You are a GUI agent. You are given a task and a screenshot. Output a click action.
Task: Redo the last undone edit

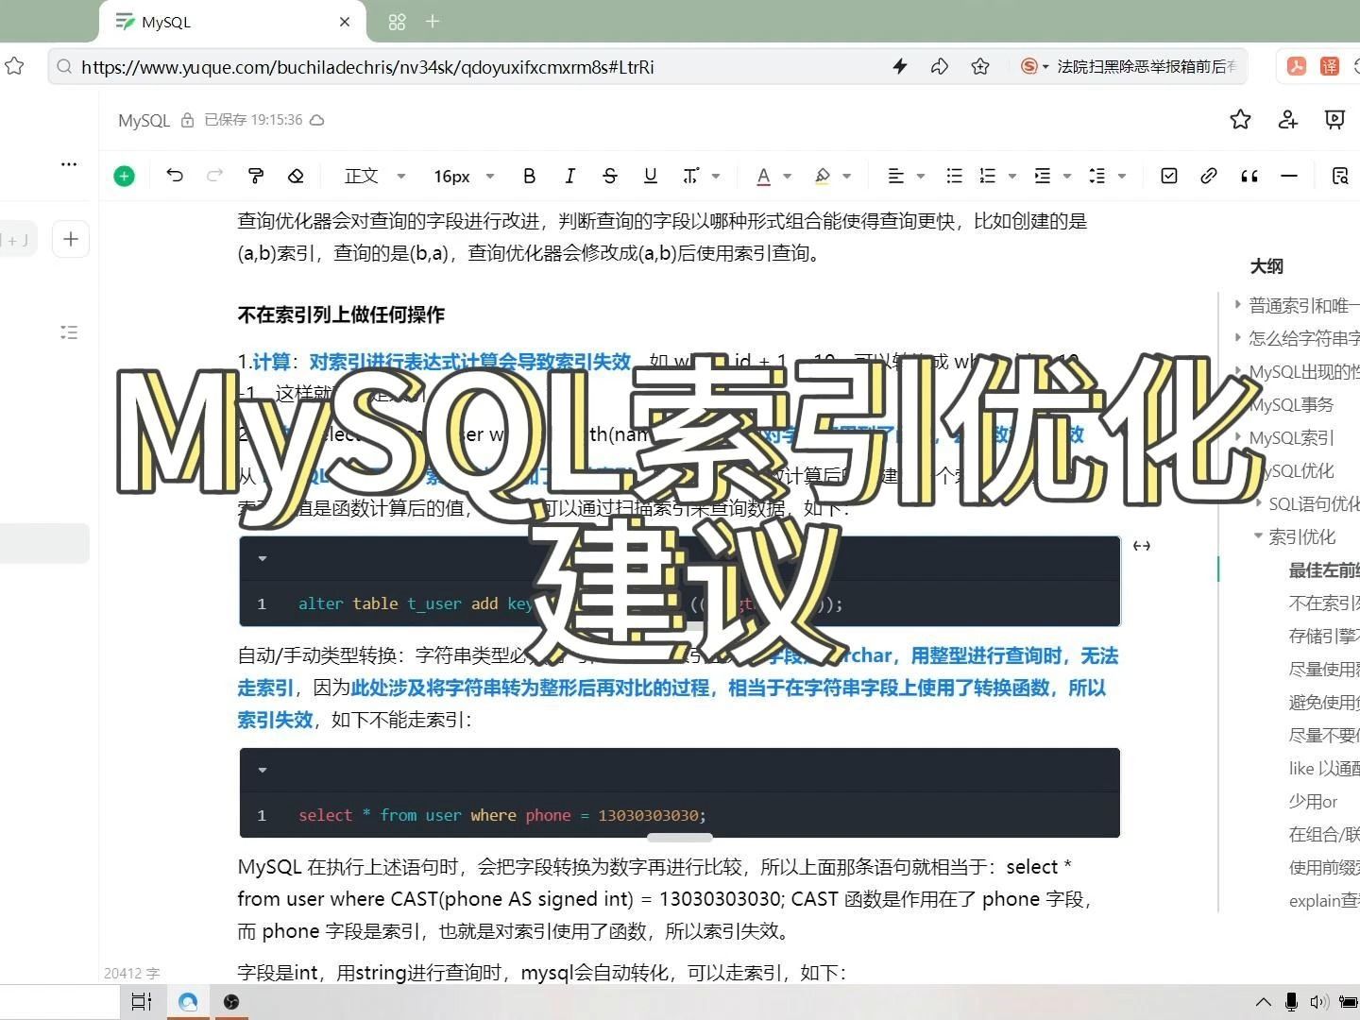[214, 176]
